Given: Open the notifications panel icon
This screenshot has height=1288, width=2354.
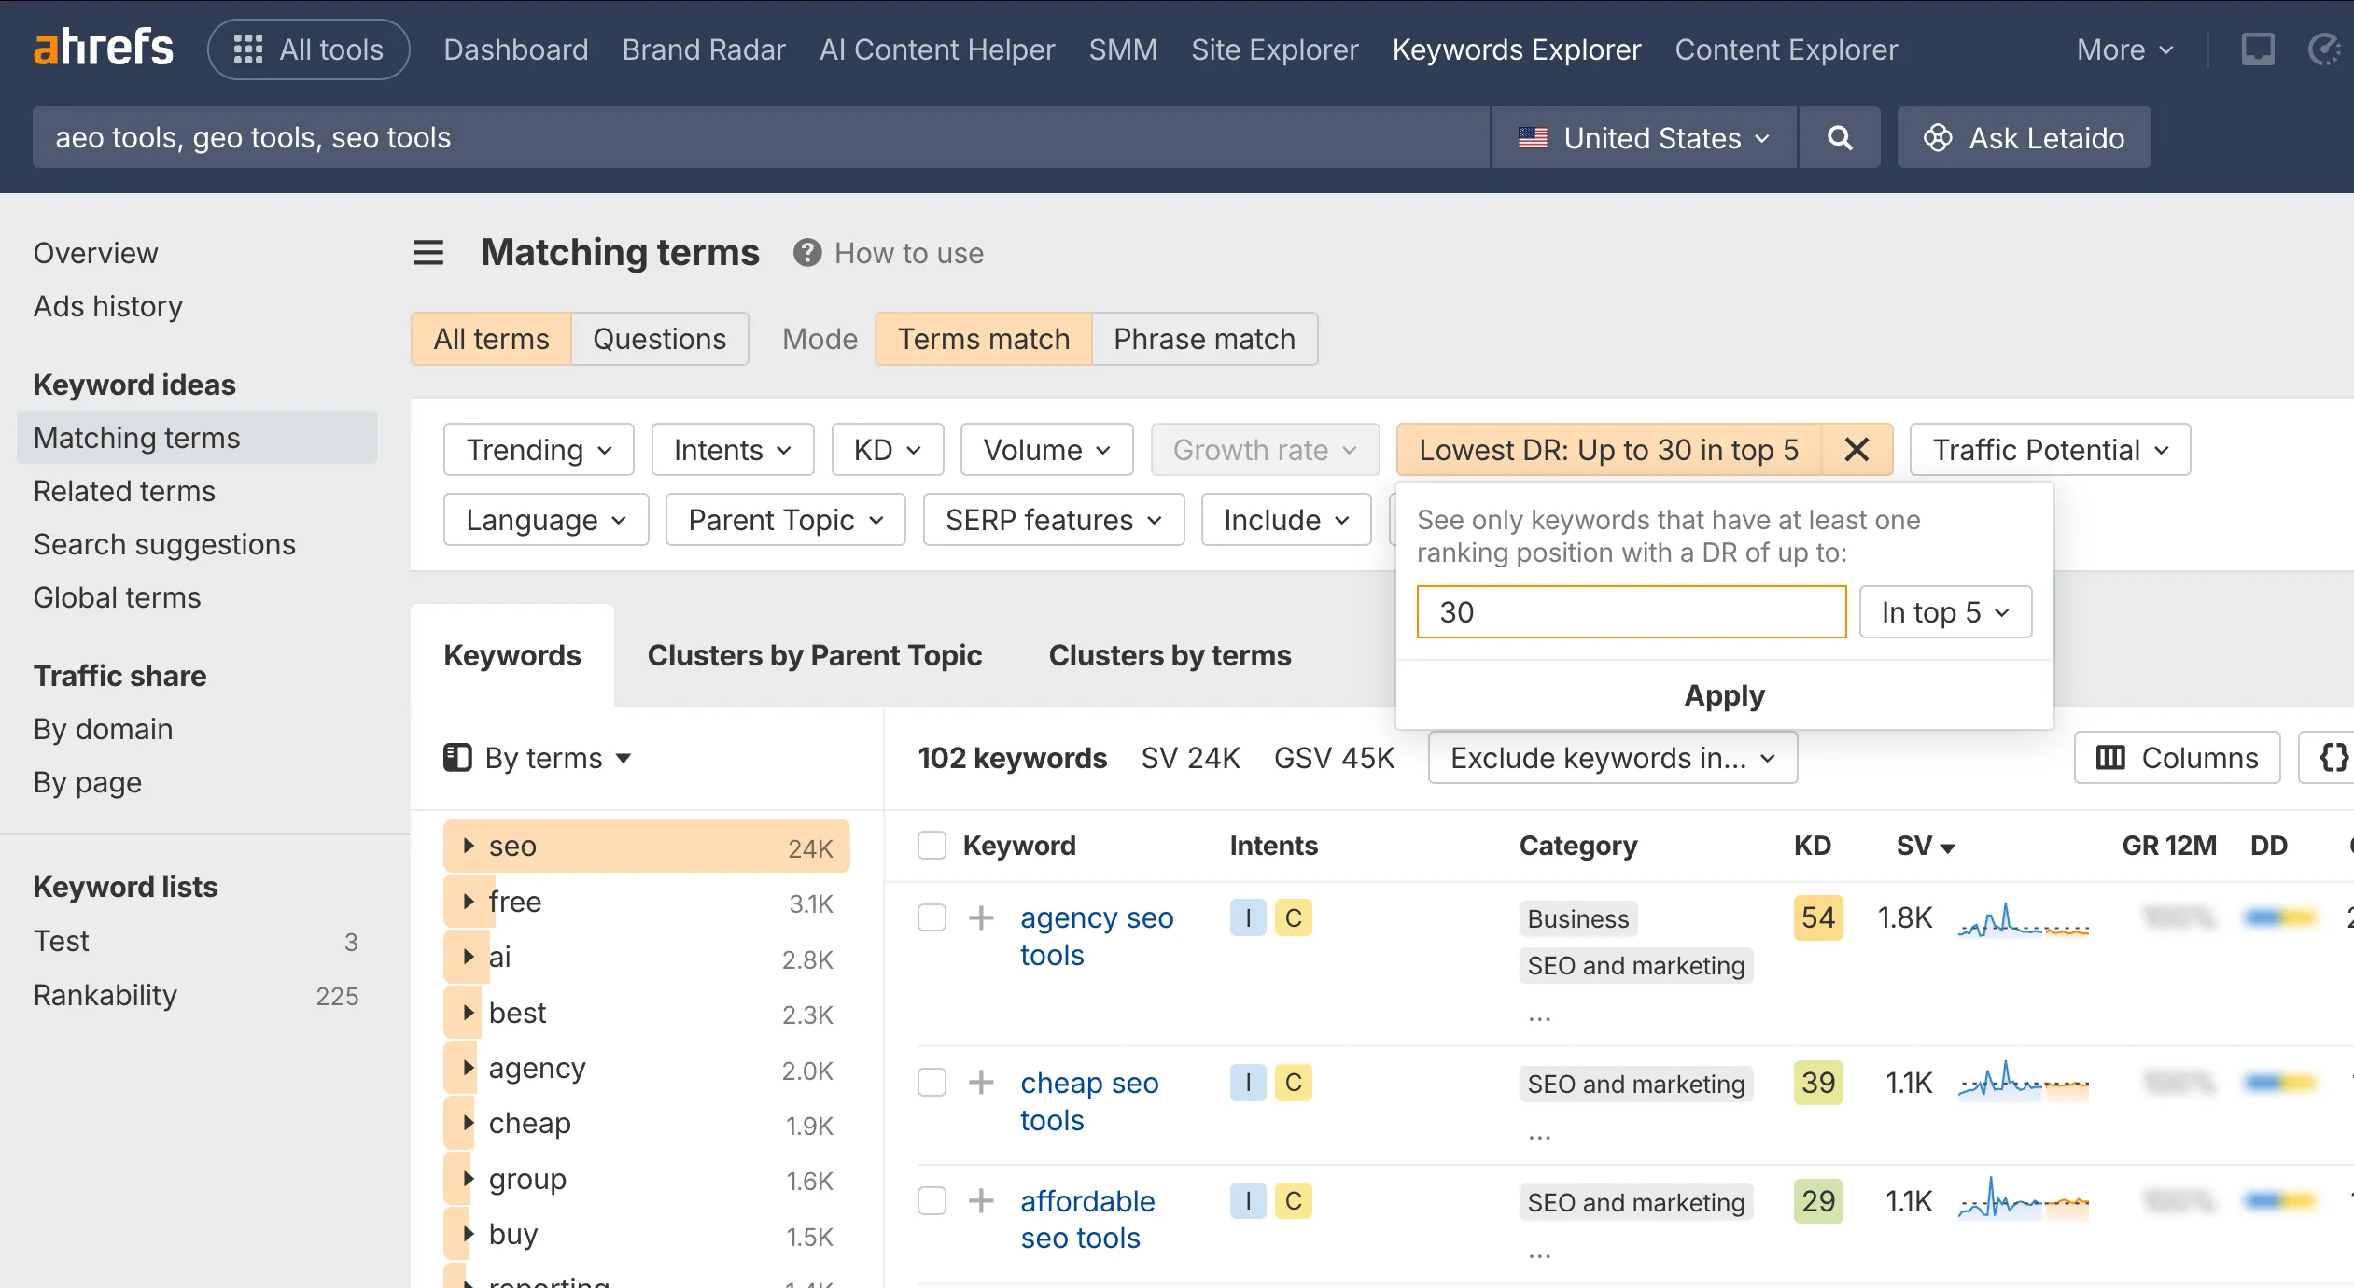Looking at the screenshot, I should (2258, 49).
